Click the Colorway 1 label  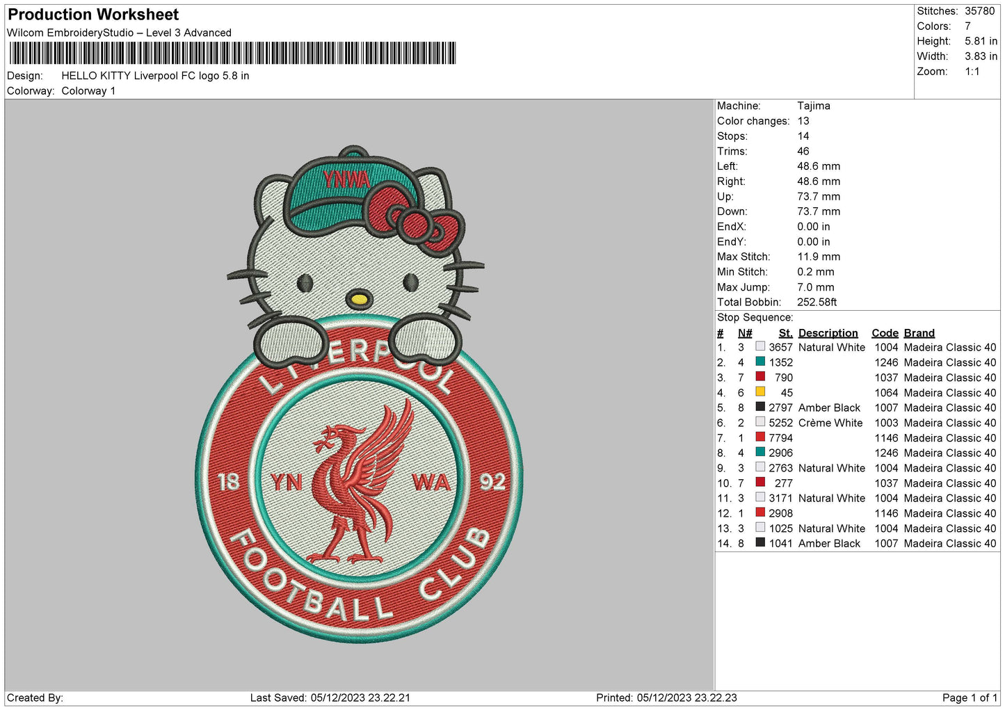click(88, 90)
